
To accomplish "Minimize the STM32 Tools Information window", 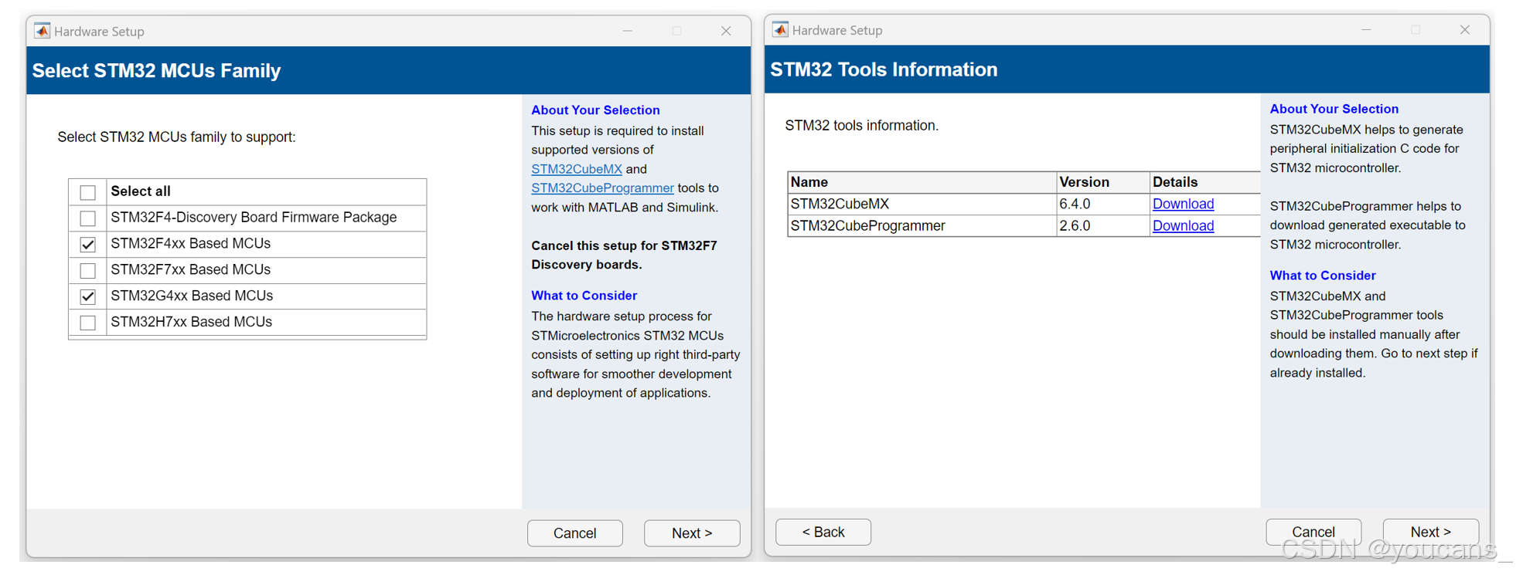I will (1367, 29).
